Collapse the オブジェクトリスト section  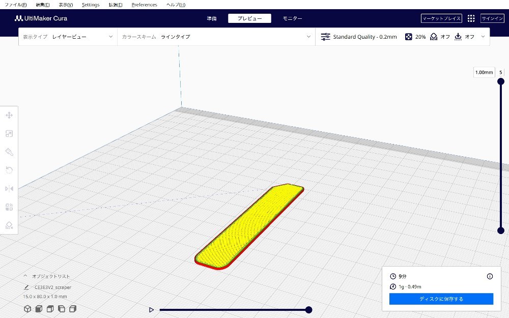point(25,276)
